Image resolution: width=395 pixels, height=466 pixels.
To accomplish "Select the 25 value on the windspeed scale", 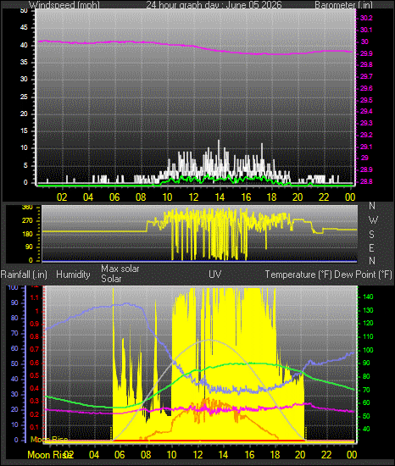I will pos(24,97).
